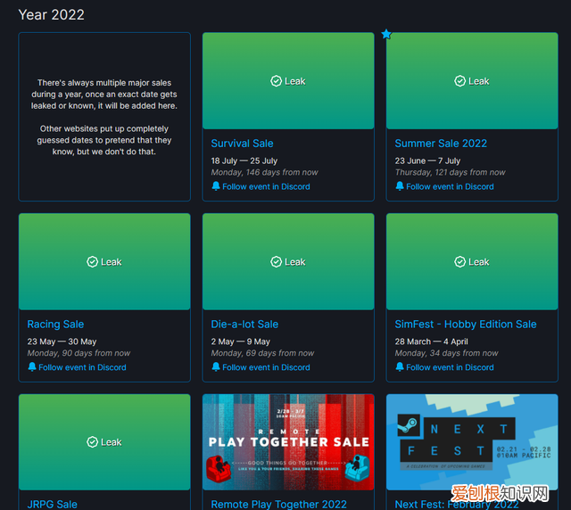Open the Die-a-lot Sale event link

[244, 325]
